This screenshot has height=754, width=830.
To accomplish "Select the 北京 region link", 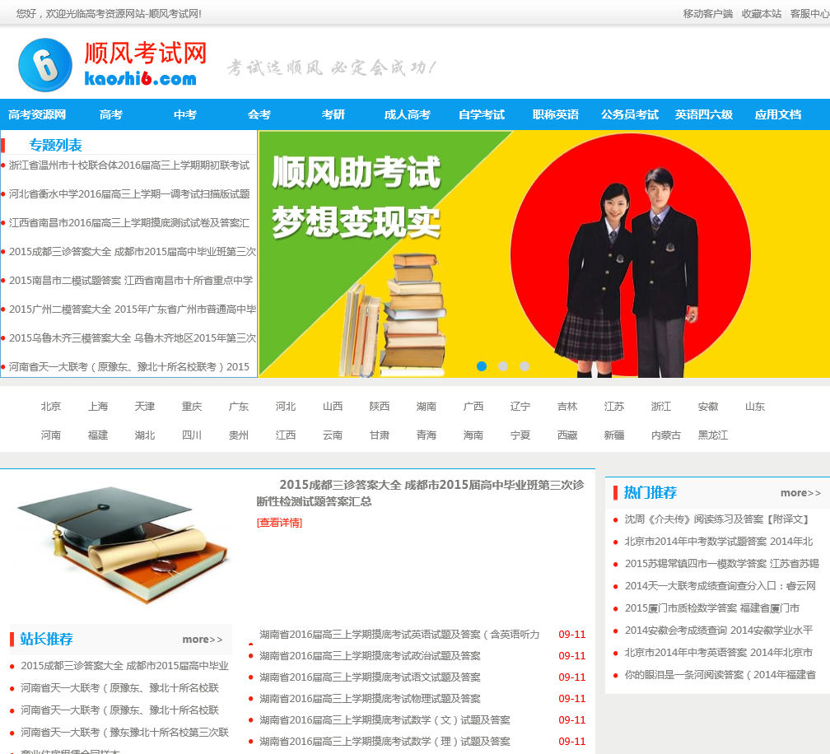I will click(51, 407).
